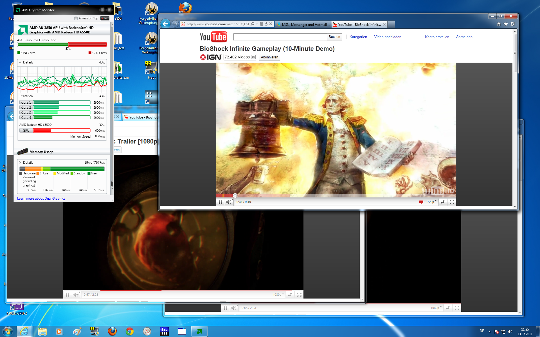Click the Abonnieren button
Image resolution: width=540 pixels, height=337 pixels.
pos(269,57)
